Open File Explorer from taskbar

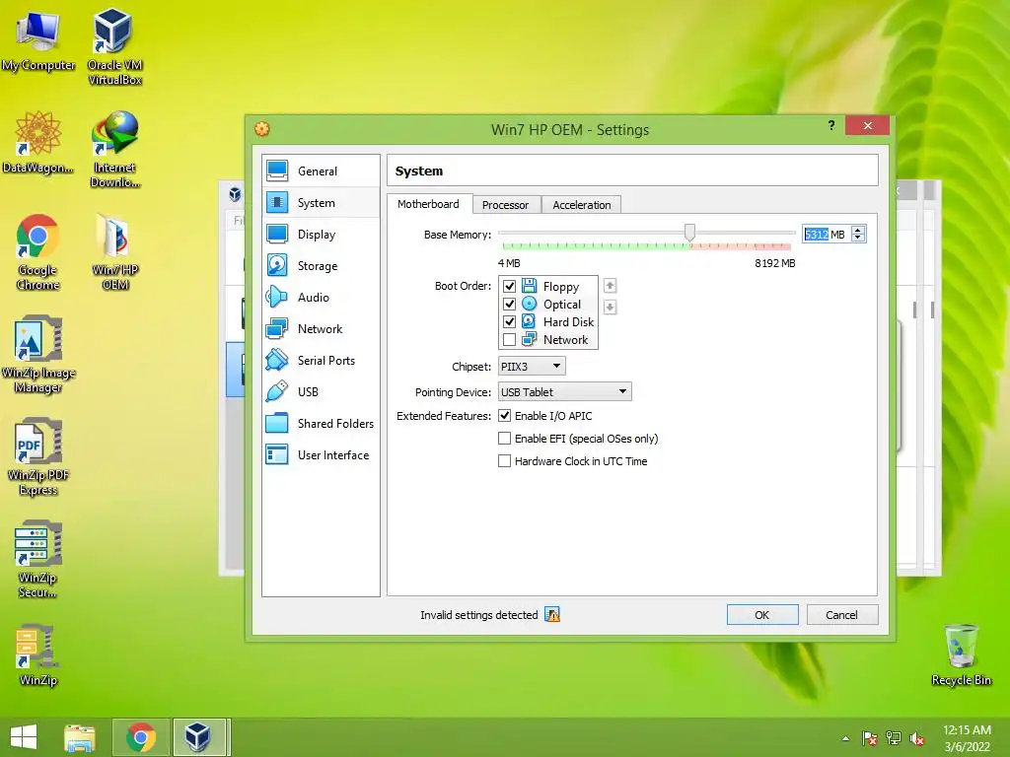click(x=80, y=737)
